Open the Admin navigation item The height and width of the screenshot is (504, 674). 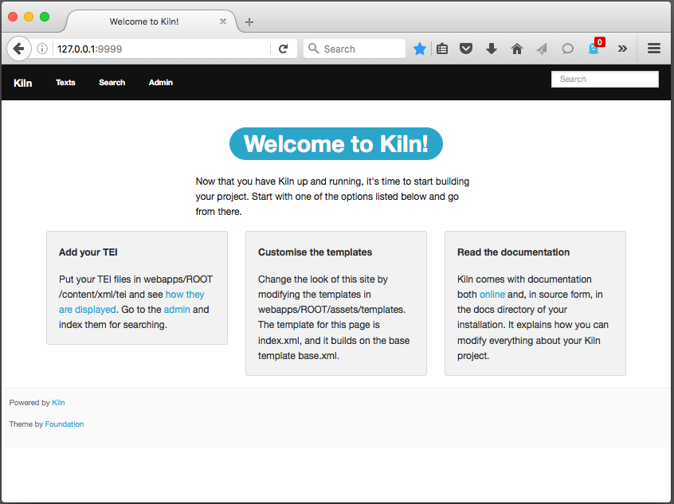161,83
